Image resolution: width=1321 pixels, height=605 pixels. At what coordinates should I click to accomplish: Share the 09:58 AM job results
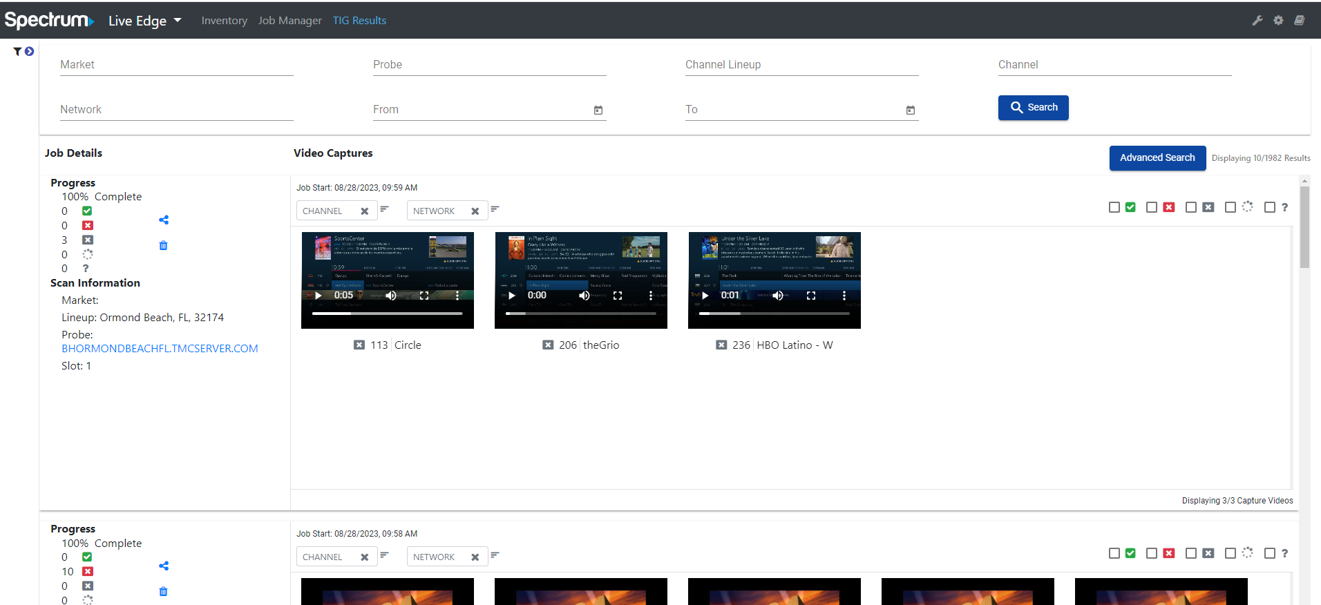point(164,566)
